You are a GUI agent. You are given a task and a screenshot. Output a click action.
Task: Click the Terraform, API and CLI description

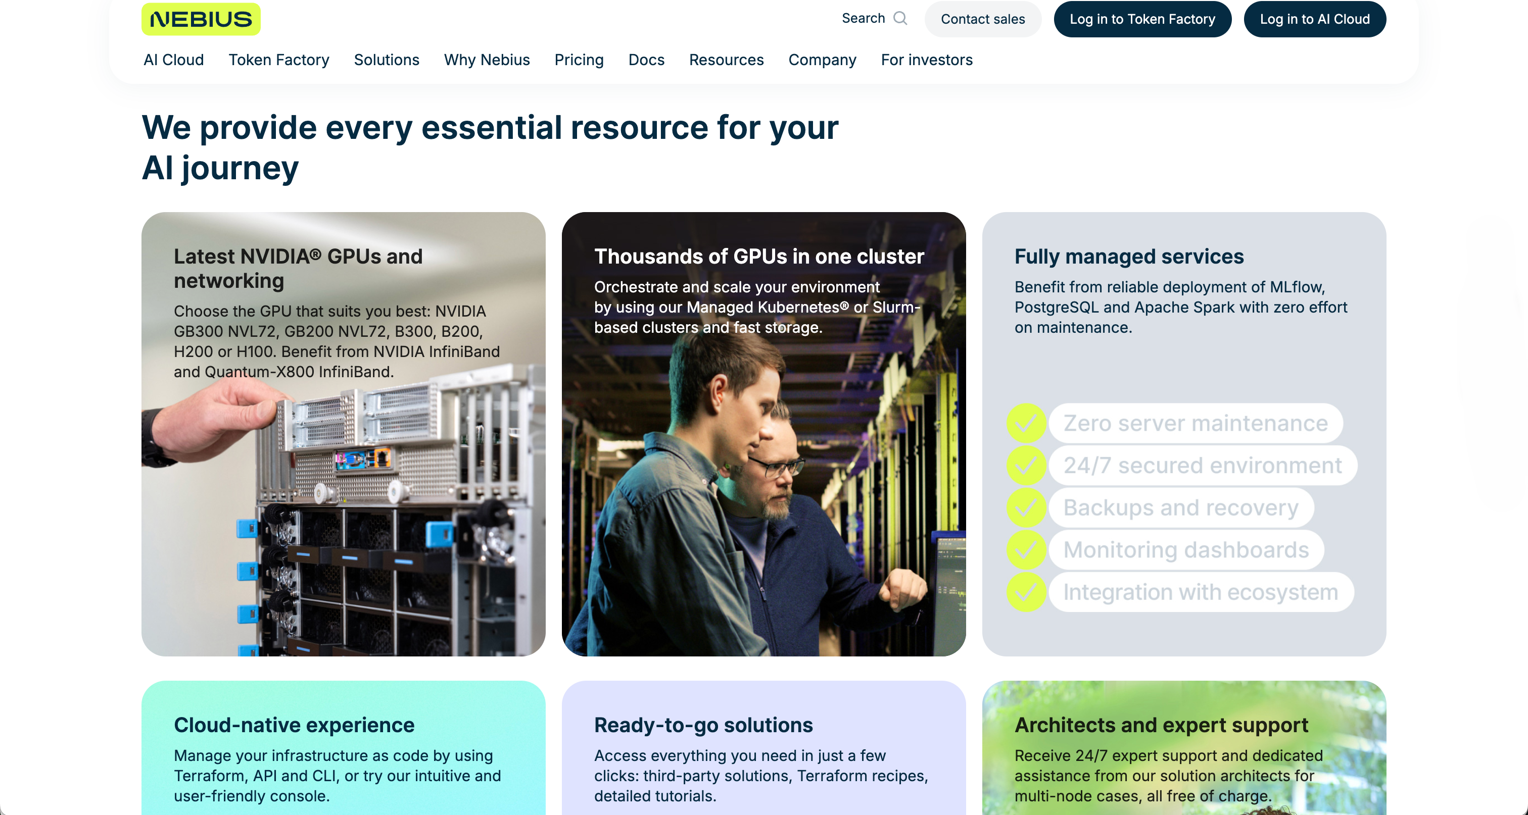(x=337, y=775)
